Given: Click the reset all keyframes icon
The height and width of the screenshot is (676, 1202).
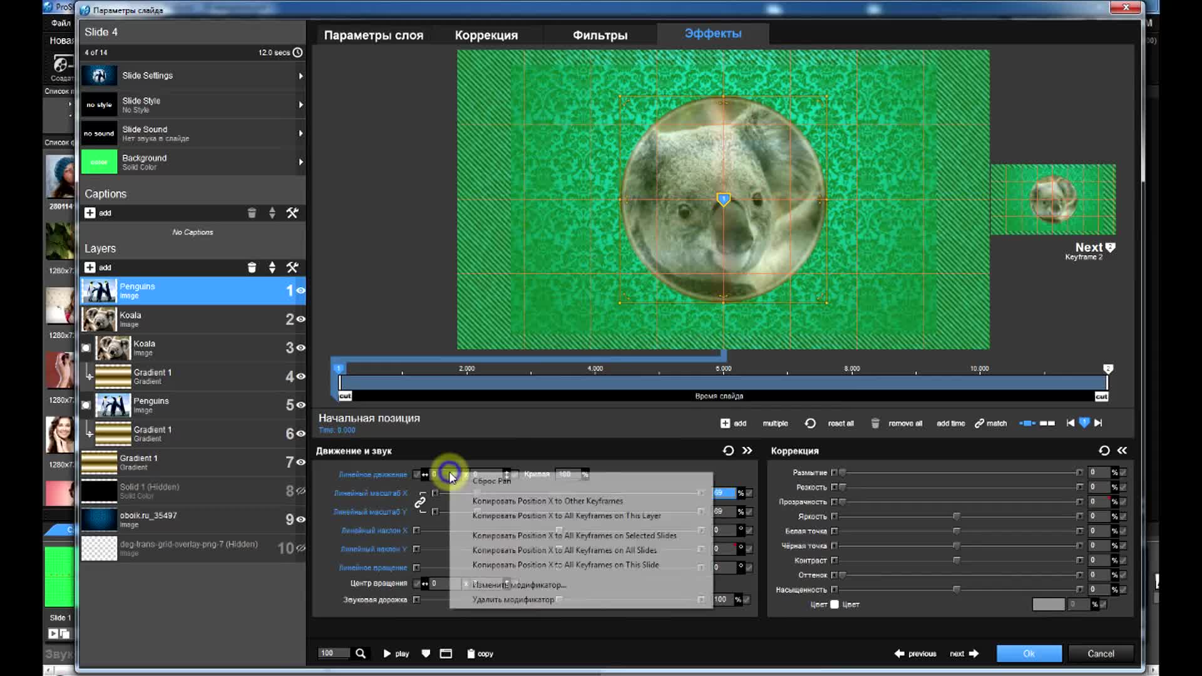Looking at the screenshot, I should [810, 423].
